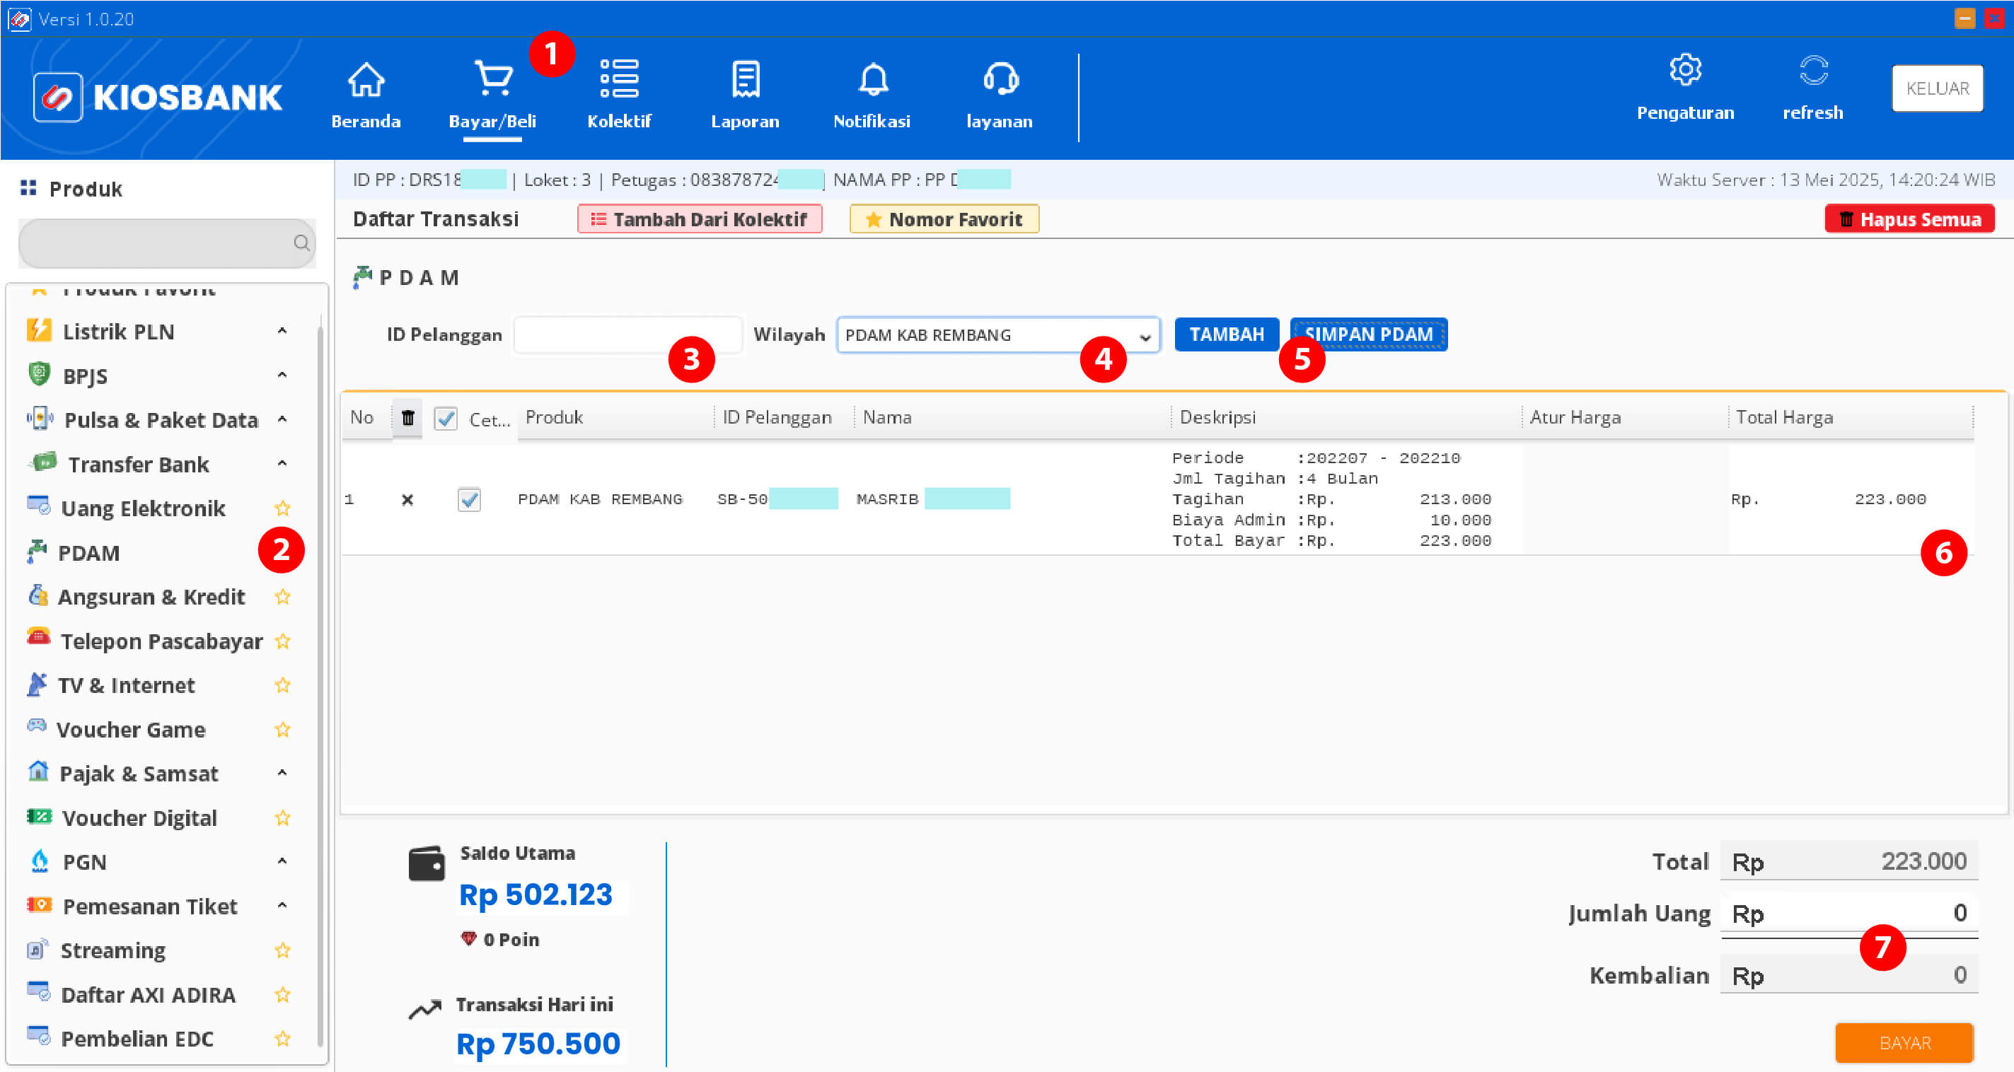Click the Saldo Utama wallet icon
Image resolution: width=2014 pixels, height=1072 pixels.
pyautogui.click(x=427, y=863)
